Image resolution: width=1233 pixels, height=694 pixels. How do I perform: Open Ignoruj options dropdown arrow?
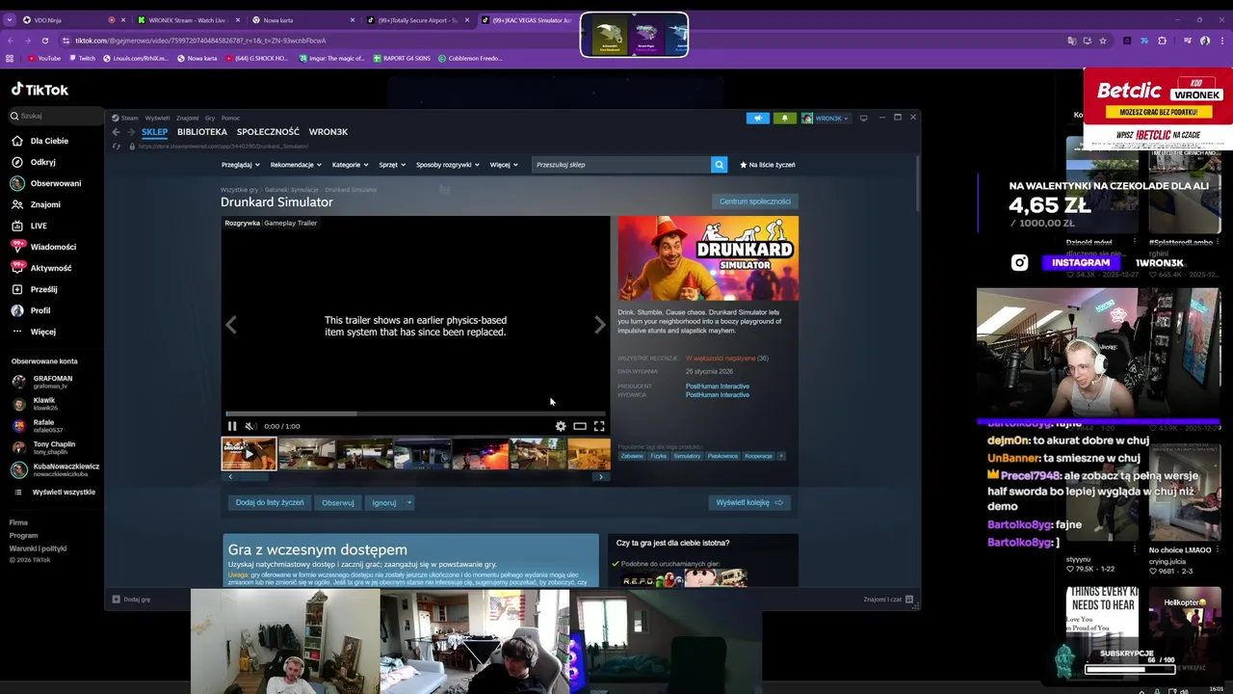408,502
